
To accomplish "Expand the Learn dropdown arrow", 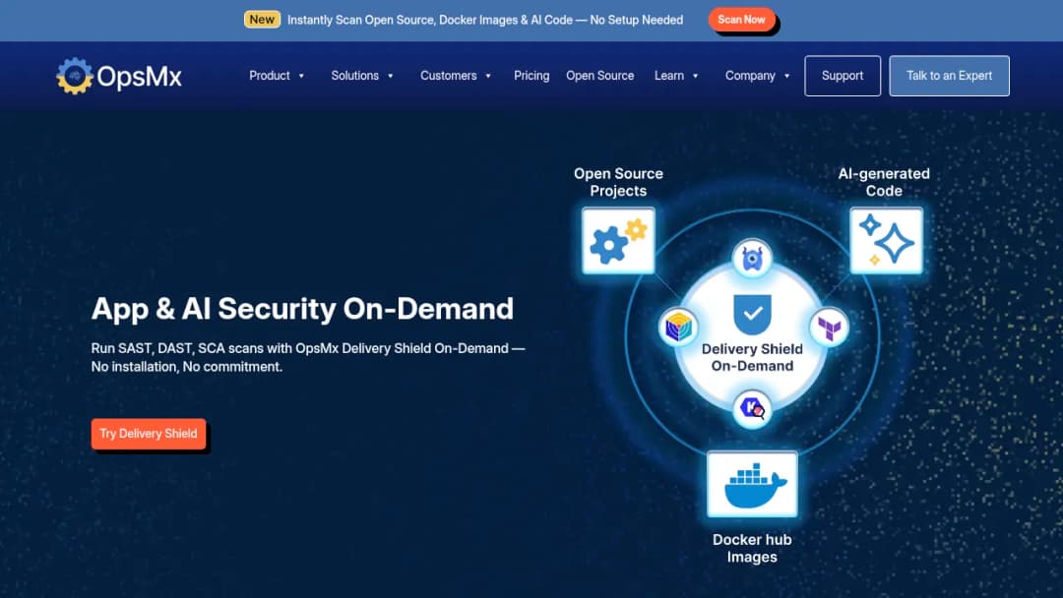I will point(695,76).
